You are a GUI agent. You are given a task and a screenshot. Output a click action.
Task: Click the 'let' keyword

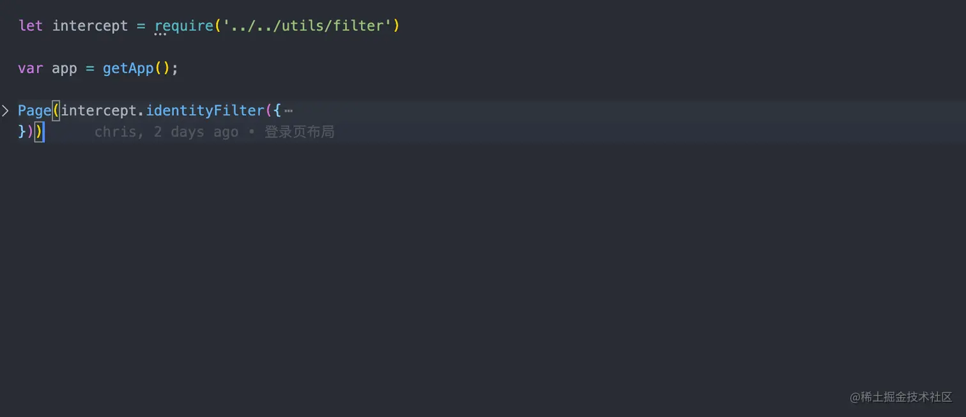click(31, 26)
